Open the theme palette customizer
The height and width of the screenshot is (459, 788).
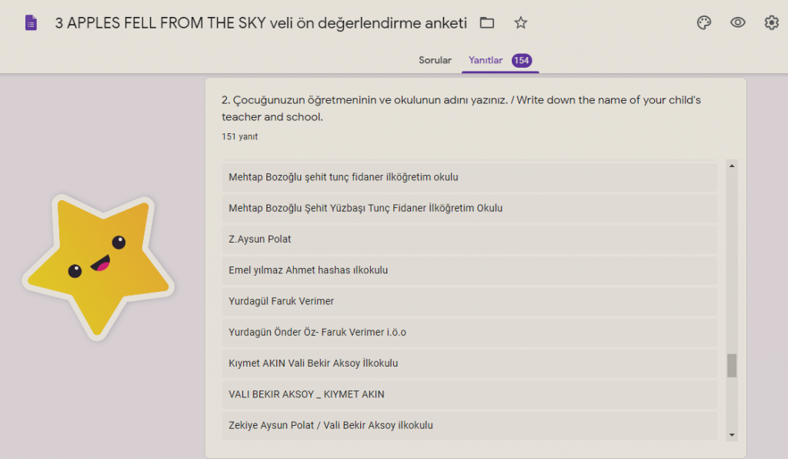coord(703,23)
